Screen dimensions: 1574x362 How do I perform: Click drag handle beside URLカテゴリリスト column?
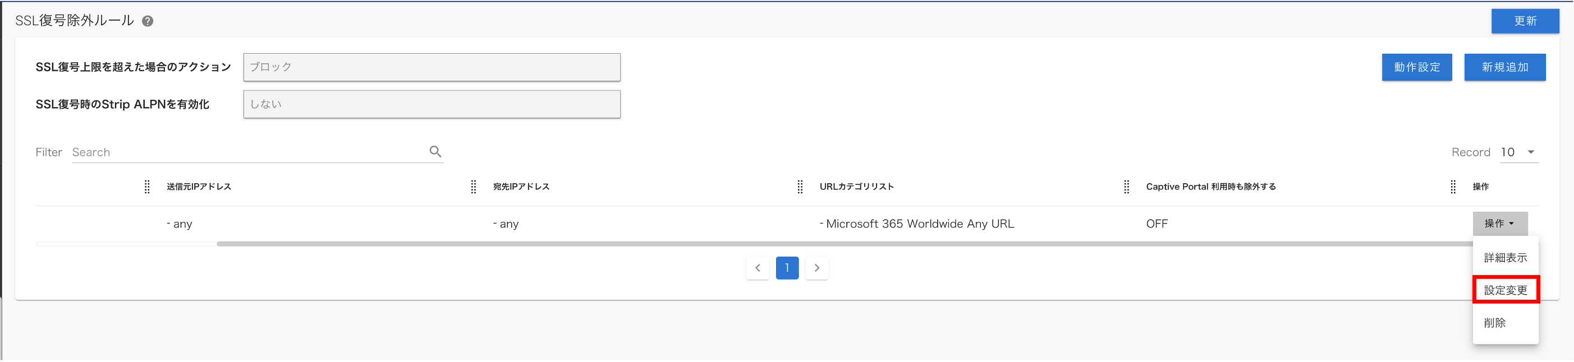(x=800, y=187)
